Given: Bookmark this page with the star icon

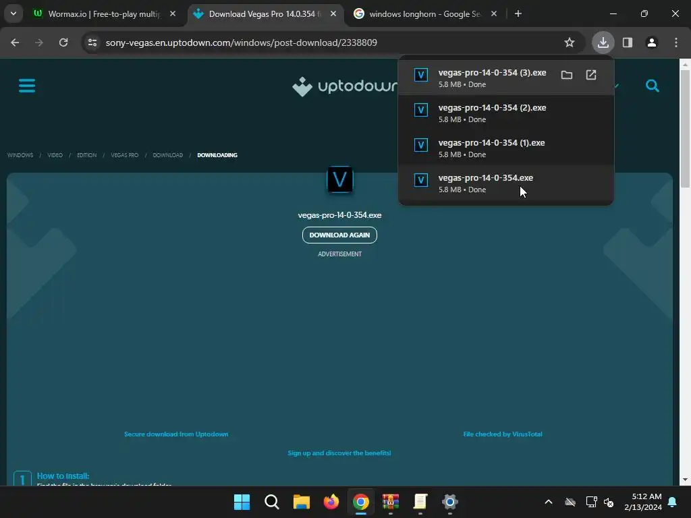Looking at the screenshot, I should point(570,42).
